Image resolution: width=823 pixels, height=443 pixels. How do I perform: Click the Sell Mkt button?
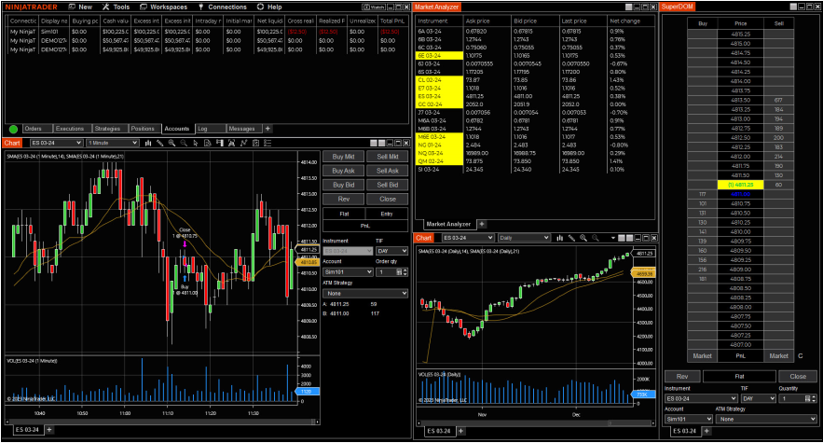coord(388,157)
